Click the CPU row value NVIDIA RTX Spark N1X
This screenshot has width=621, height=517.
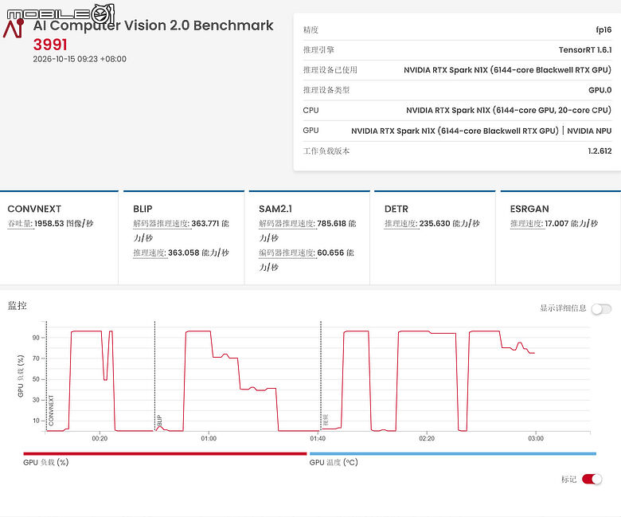(x=509, y=111)
